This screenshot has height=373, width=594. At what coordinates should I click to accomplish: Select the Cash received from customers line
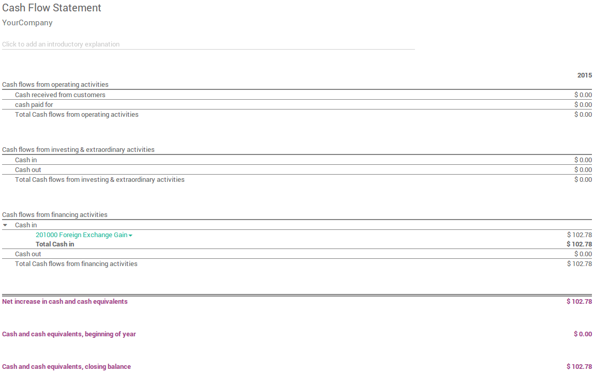coord(60,95)
